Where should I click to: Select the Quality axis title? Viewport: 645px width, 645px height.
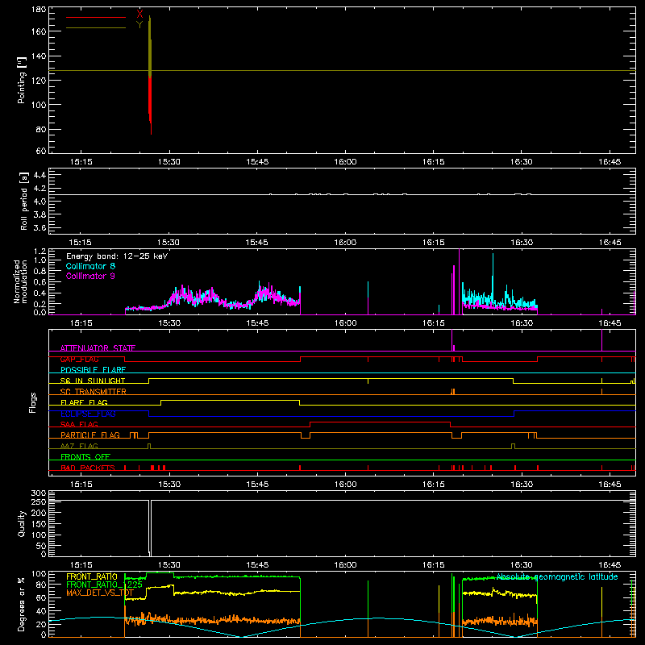pos(22,523)
